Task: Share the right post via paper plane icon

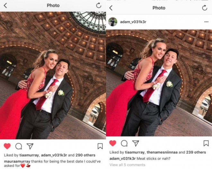Action: (136, 143)
